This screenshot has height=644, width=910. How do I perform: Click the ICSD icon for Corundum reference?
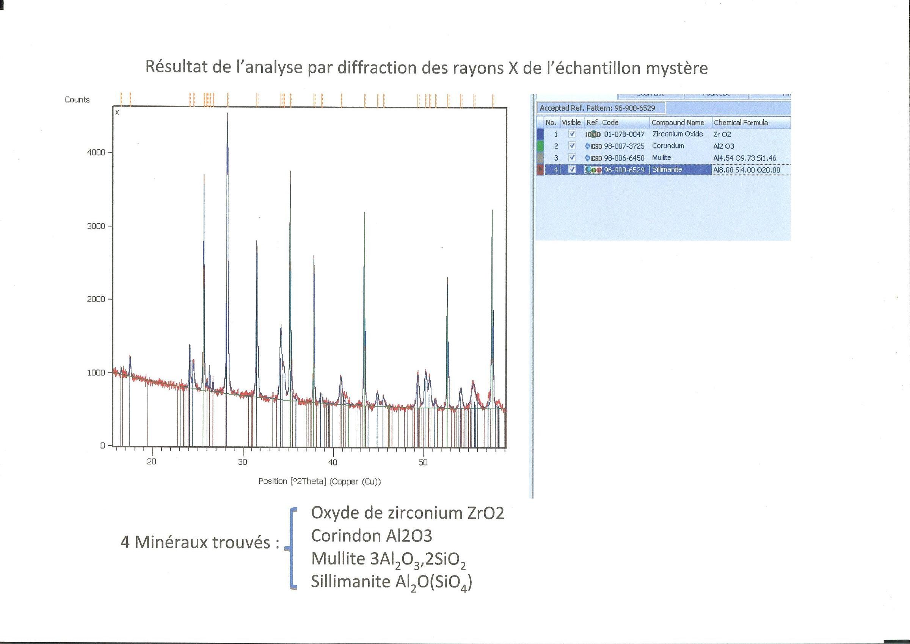point(593,146)
